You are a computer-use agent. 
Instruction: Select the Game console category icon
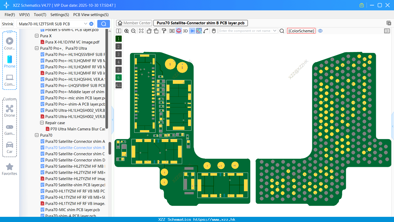pos(10,129)
